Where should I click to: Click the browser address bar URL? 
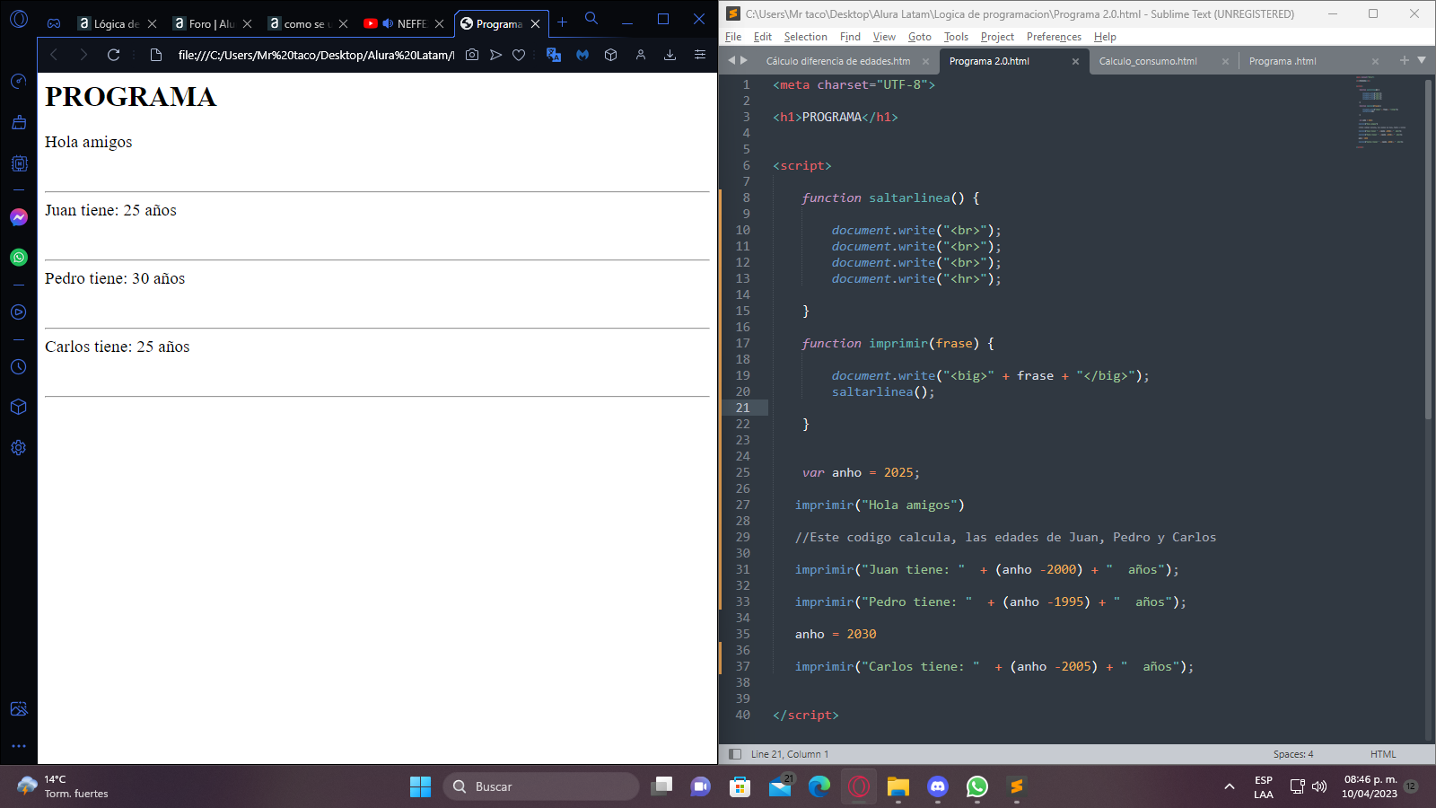[316, 55]
